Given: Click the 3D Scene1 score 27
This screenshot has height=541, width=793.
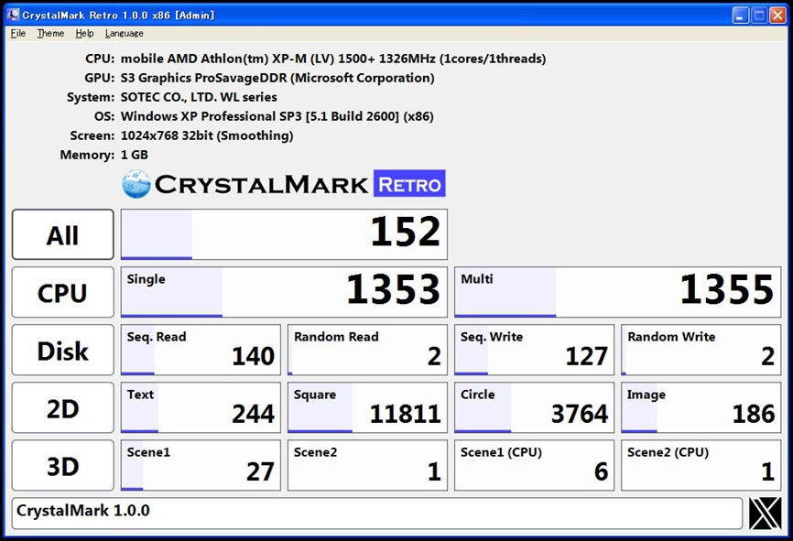Looking at the screenshot, I should [x=201, y=465].
